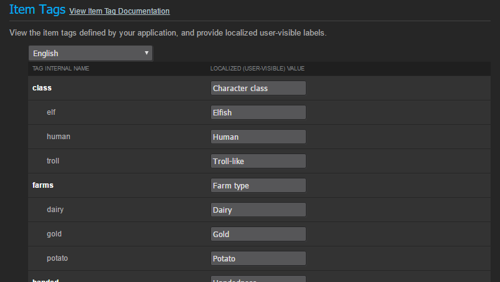This screenshot has height=282, width=500.
Task: Click the dairy tag internal name
Action: [x=55, y=210]
